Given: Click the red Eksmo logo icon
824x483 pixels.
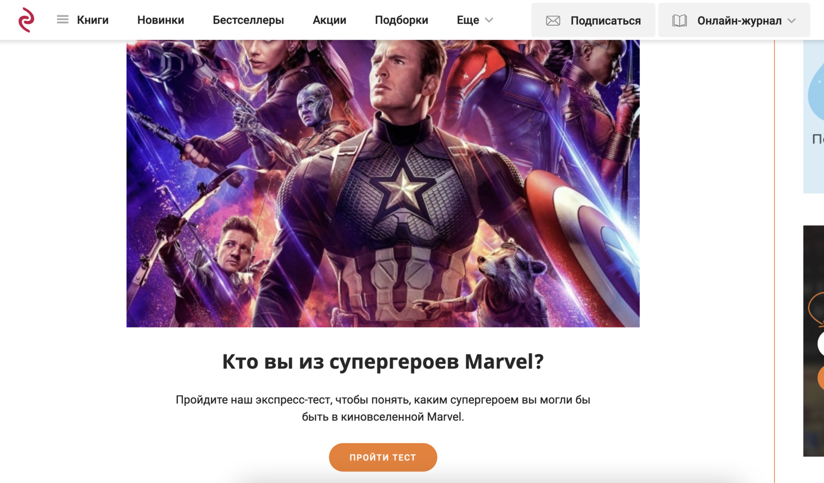Looking at the screenshot, I should point(26,20).
